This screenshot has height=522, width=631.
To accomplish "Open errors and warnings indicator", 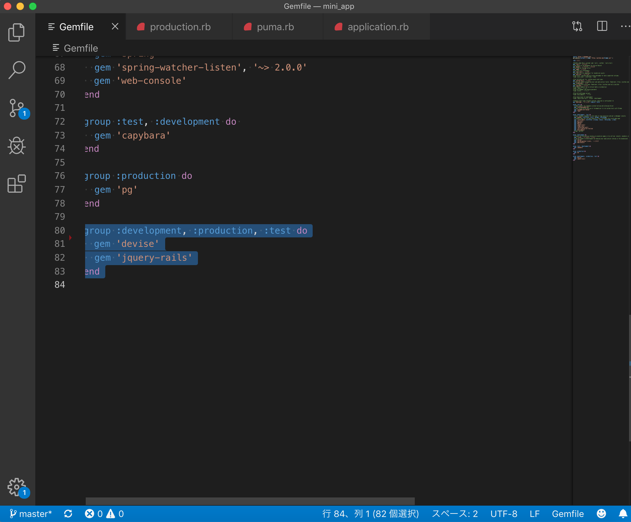I will click(104, 514).
